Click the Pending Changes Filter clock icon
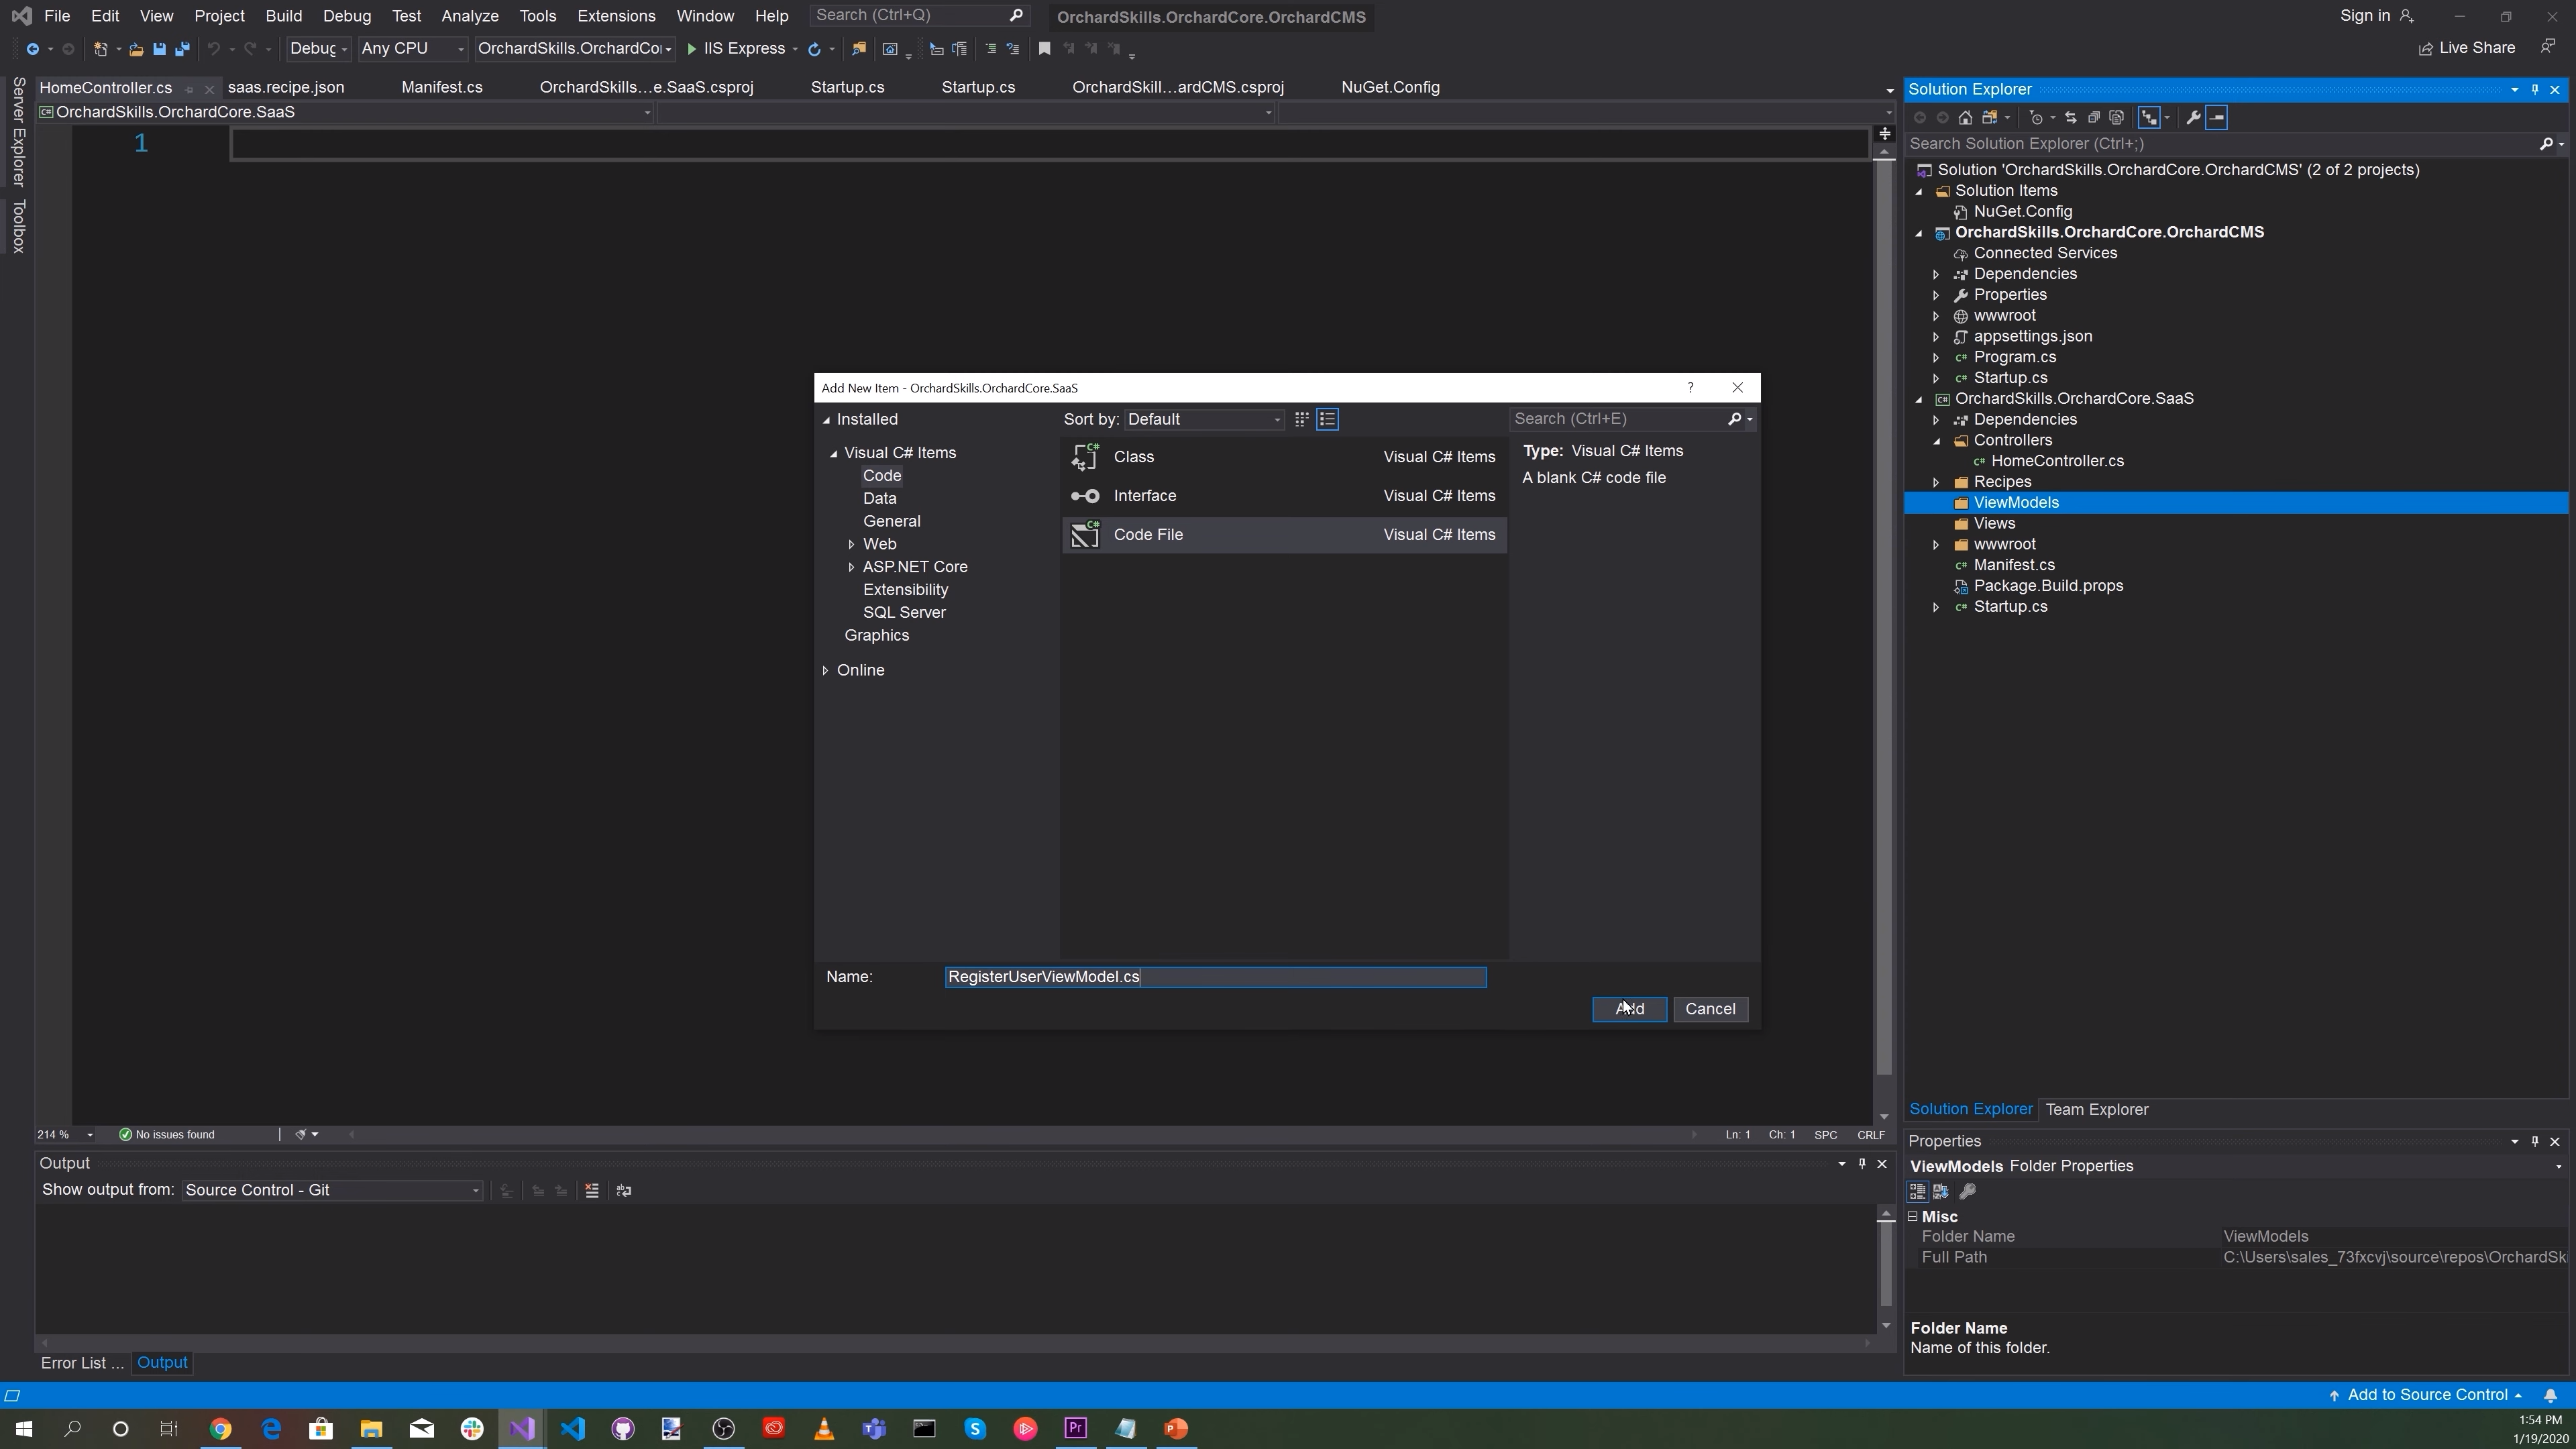This screenshot has height=1449, width=2576. click(2036, 117)
